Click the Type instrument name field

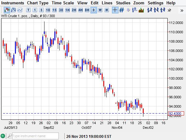click(35, 136)
